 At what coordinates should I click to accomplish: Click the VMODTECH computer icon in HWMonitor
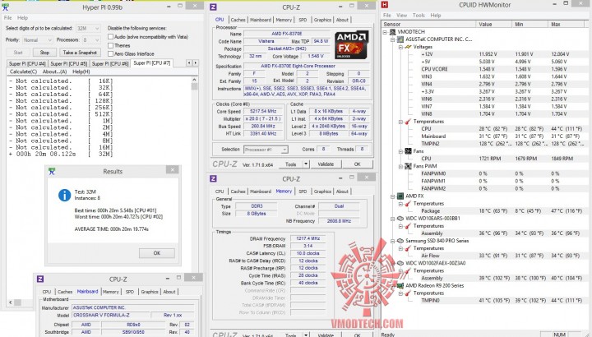pos(393,32)
